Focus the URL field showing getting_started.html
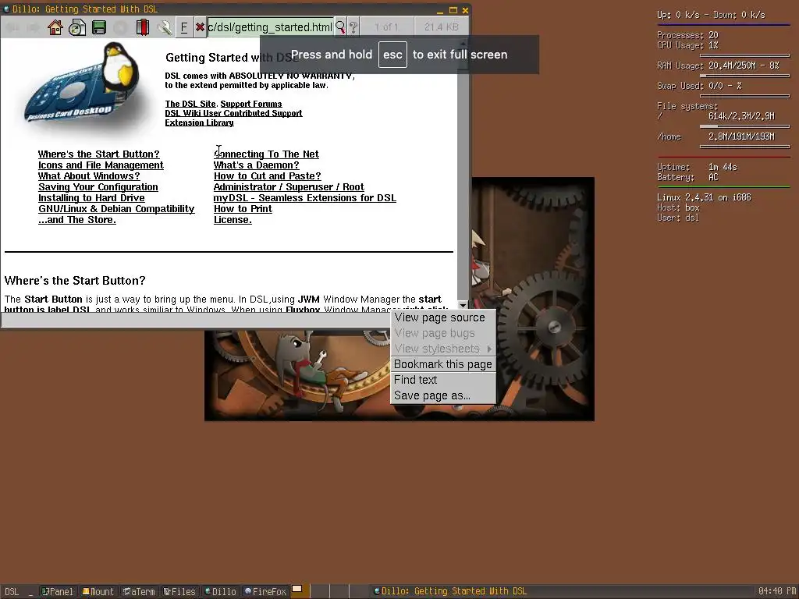 [x=269, y=27]
